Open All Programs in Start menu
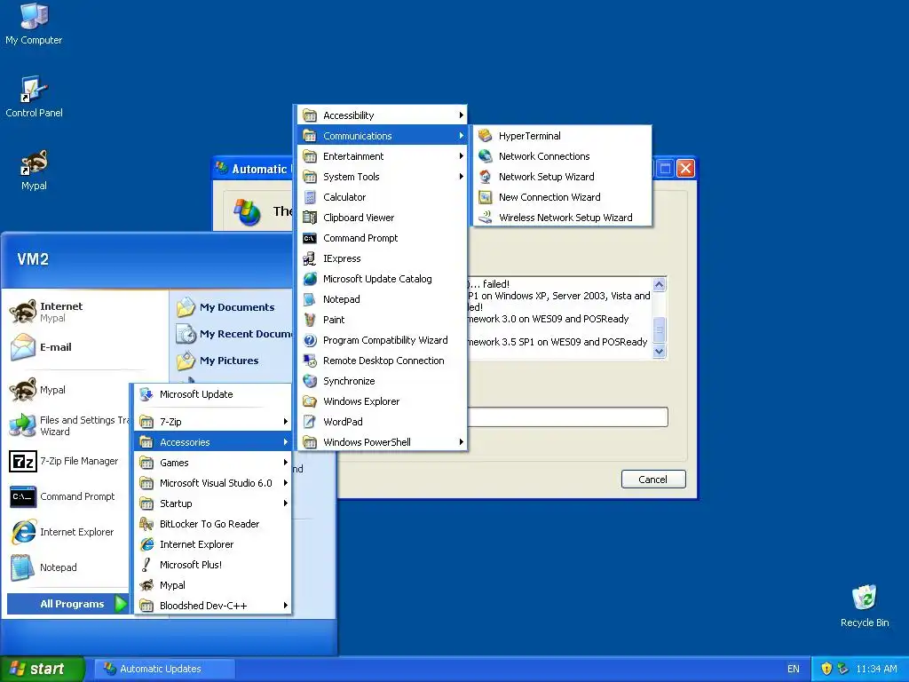 tap(67, 604)
